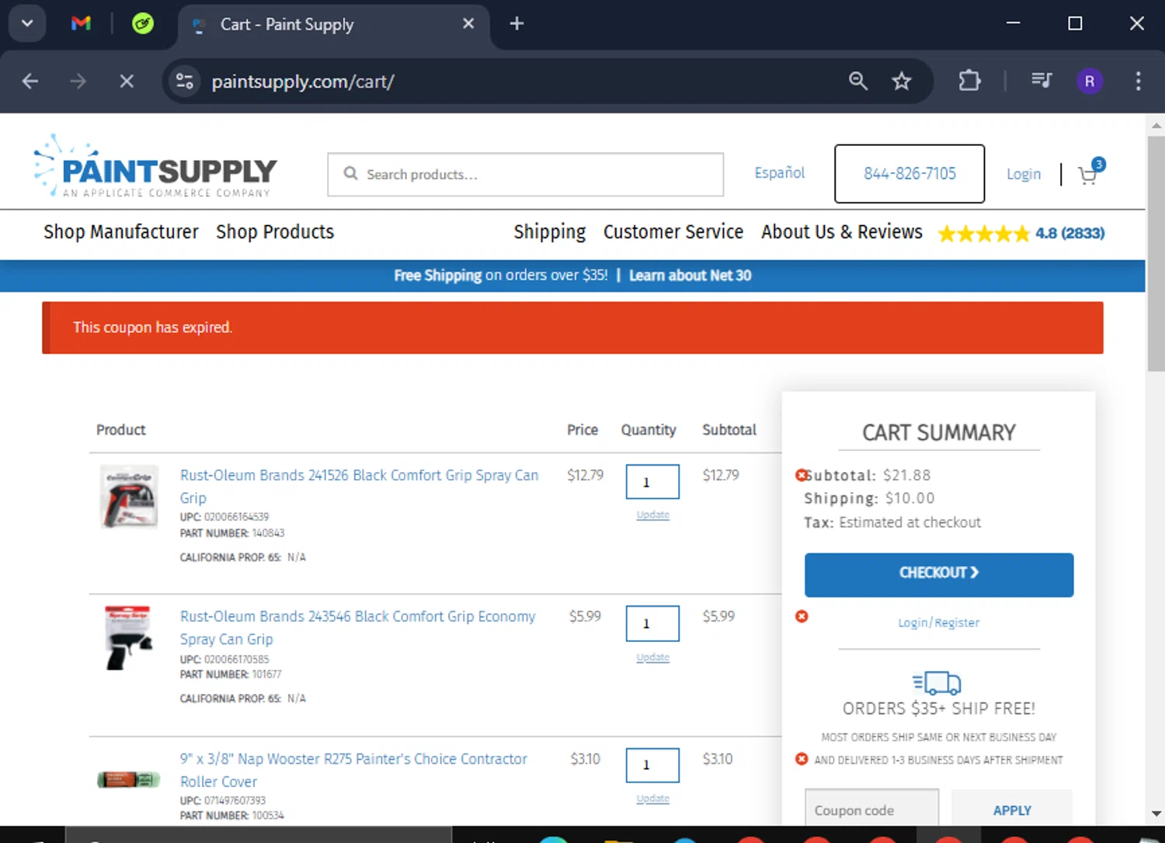The width and height of the screenshot is (1165, 843).
Task: Open Rust-Oleum 241526 Comfort Grip product link
Action: coord(359,486)
